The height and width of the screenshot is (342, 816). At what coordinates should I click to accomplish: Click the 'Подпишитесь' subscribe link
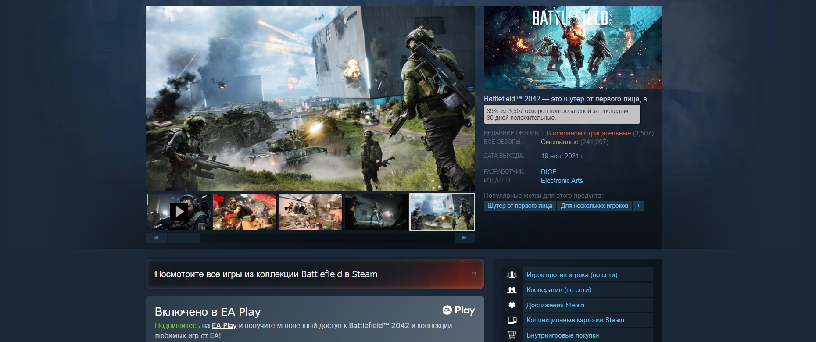pos(177,325)
